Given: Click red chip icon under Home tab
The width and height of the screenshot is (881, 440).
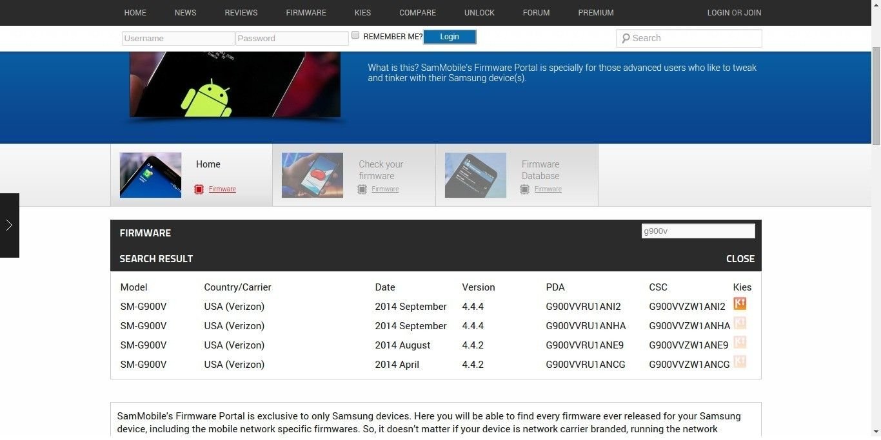Looking at the screenshot, I should pyautogui.click(x=199, y=189).
